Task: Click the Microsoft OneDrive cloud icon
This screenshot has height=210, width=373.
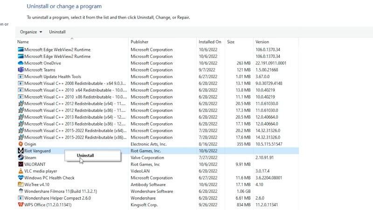Action: point(21,63)
